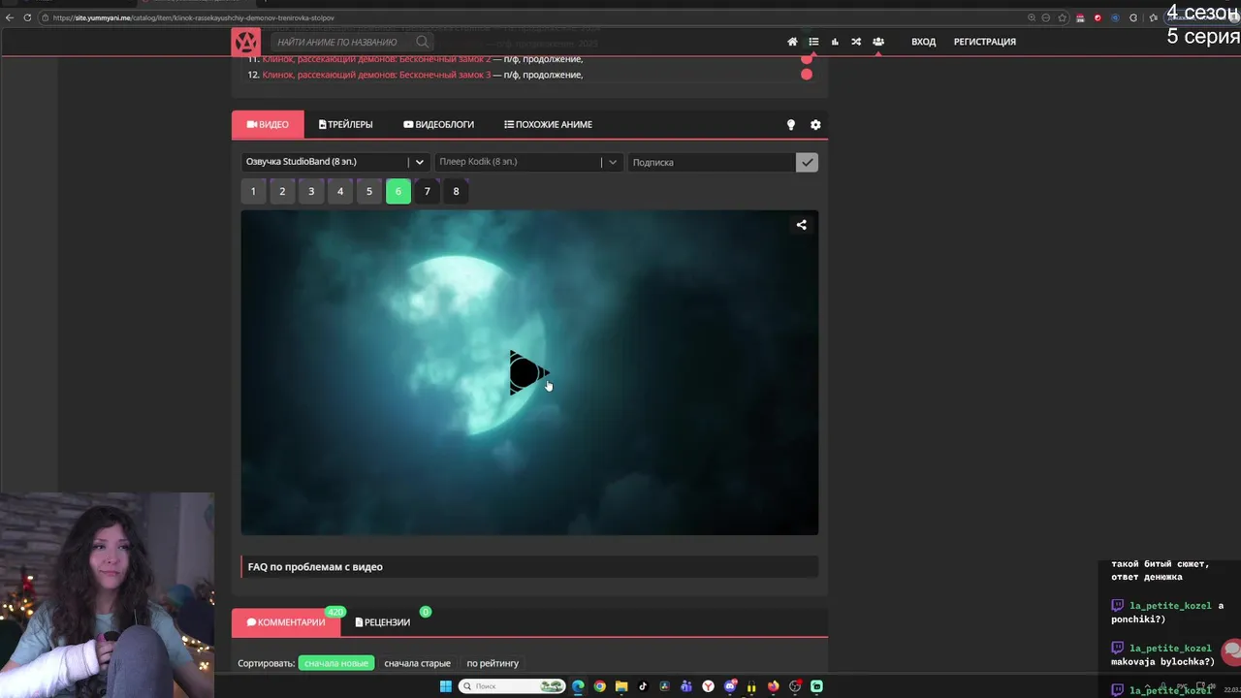This screenshot has width=1241, height=698.
Task: Open the player settings gear icon
Action: (815, 125)
